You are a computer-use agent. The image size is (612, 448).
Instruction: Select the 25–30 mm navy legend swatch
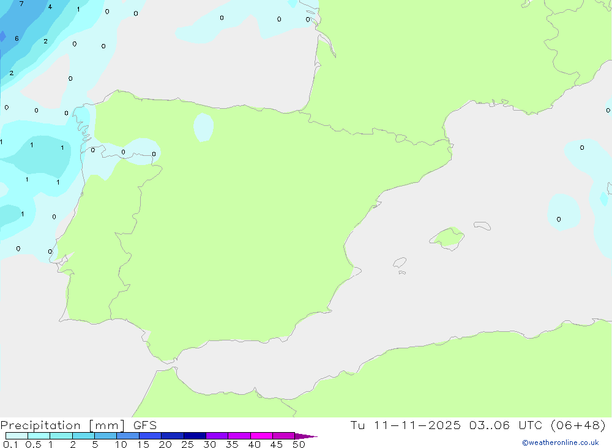195,436
